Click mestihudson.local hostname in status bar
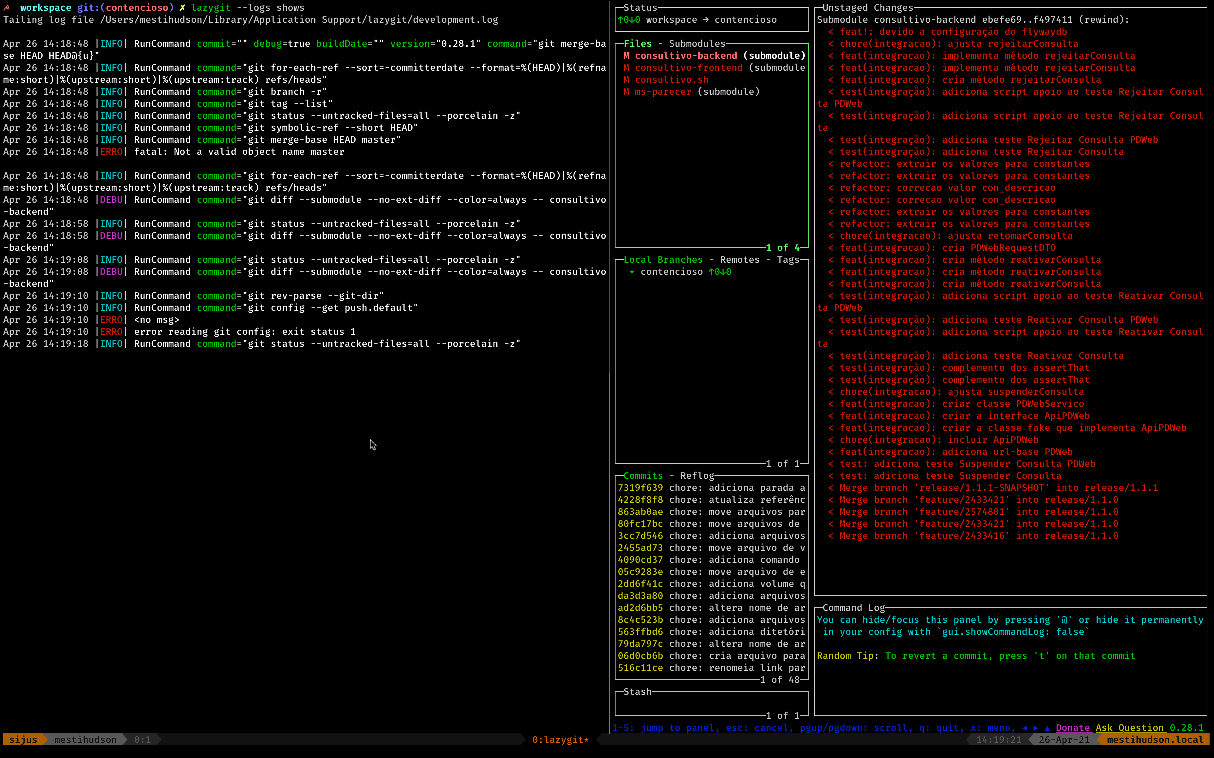The image size is (1214, 758). click(x=1155, y=739)
